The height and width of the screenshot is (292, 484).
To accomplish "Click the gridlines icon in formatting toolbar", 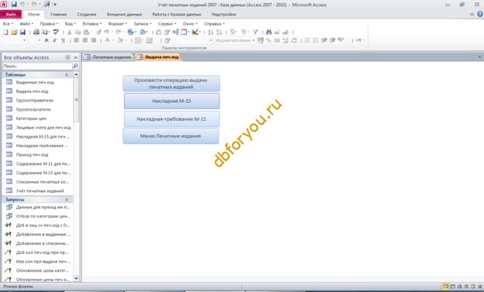I will (x=138, y=40).
